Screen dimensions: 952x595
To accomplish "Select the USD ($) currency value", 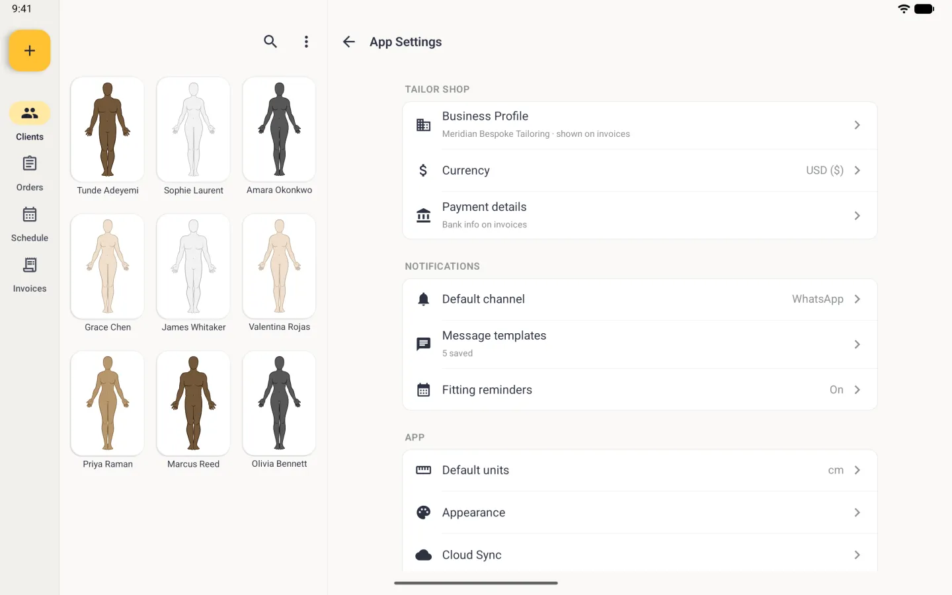I will [x=824, y=171].
